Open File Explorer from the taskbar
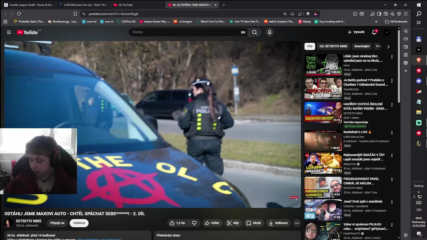This screenshot has height=240, width=427. point(419,112)
